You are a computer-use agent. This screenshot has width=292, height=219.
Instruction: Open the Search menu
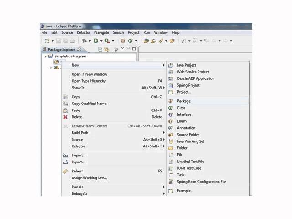118,32
